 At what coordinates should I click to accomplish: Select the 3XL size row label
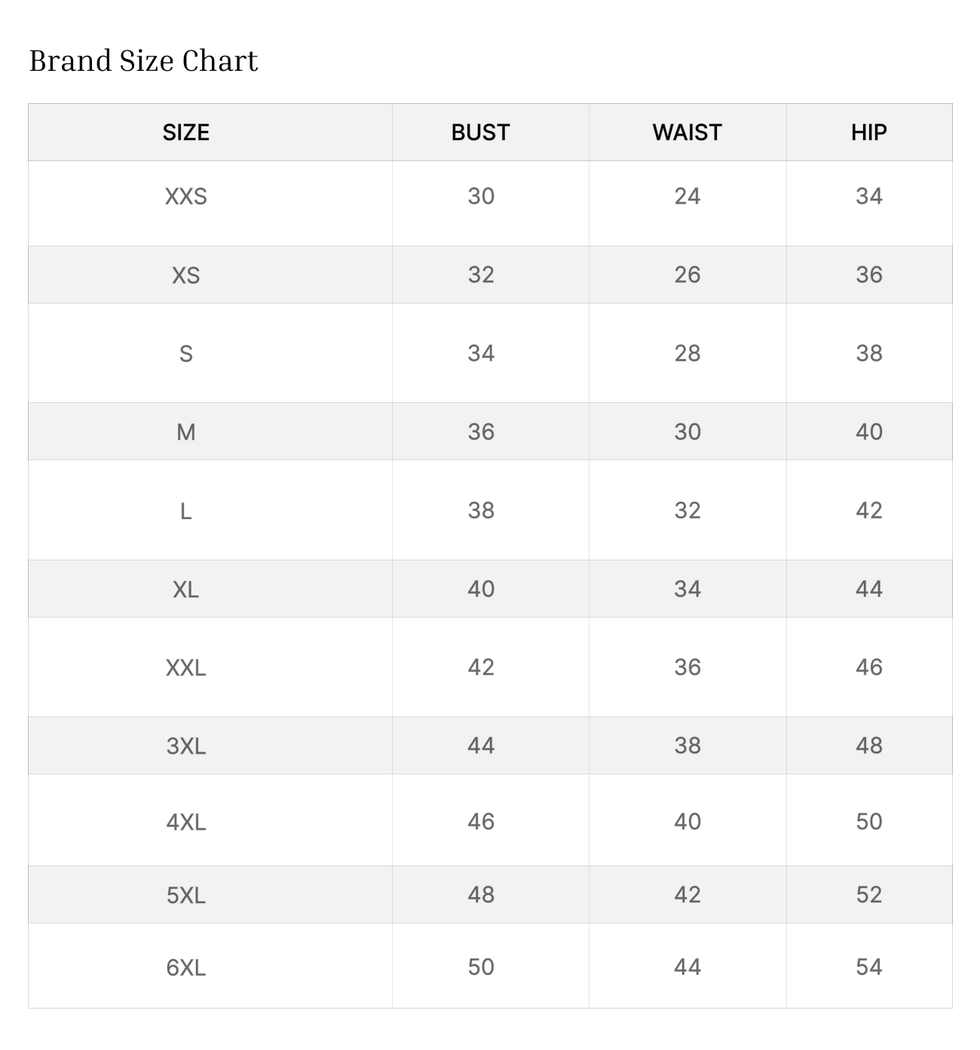tap(185, 746)
